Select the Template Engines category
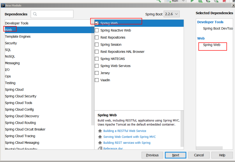 48,36
